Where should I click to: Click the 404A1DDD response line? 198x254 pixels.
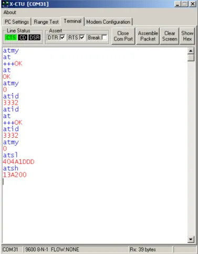pos(18,162)
